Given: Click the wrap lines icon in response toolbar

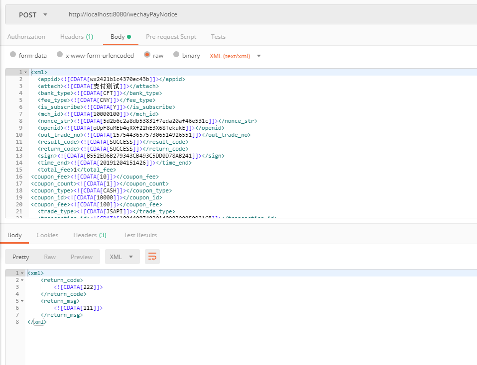Looking at the screenshot, I should pyautogui.click(x=152, y=257).
